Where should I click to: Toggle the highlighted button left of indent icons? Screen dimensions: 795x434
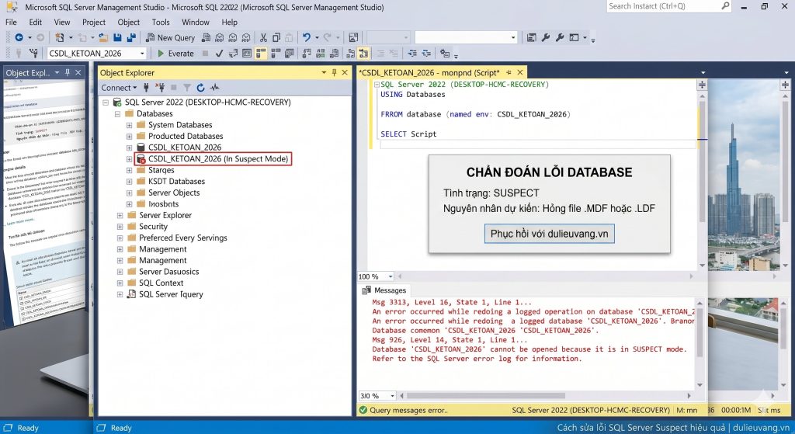(x=363, y=54)
